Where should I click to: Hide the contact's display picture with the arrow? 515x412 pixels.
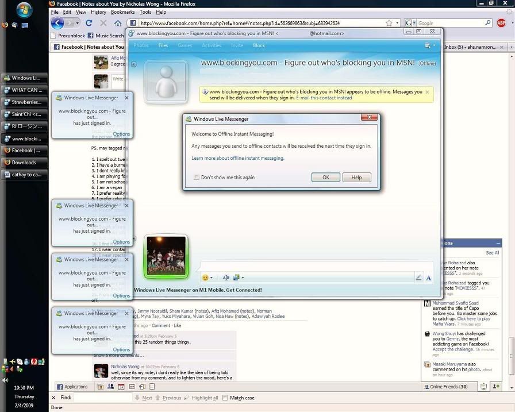[x=134, y=64]
